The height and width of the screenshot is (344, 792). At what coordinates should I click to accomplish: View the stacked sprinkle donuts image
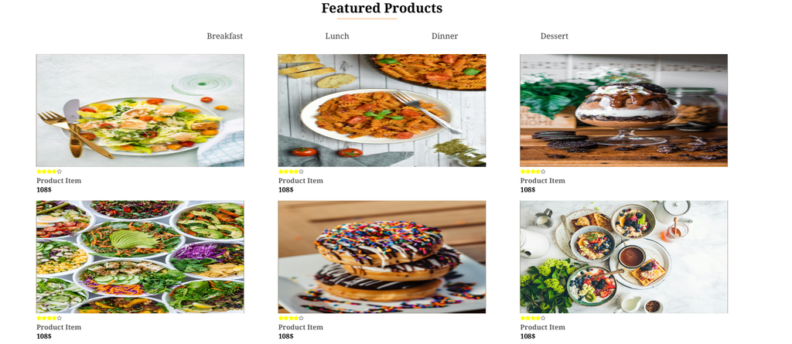[x=382, y=257]
